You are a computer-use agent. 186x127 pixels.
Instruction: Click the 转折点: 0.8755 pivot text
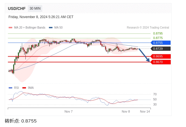pyautogui.click(x=21, y=121)
